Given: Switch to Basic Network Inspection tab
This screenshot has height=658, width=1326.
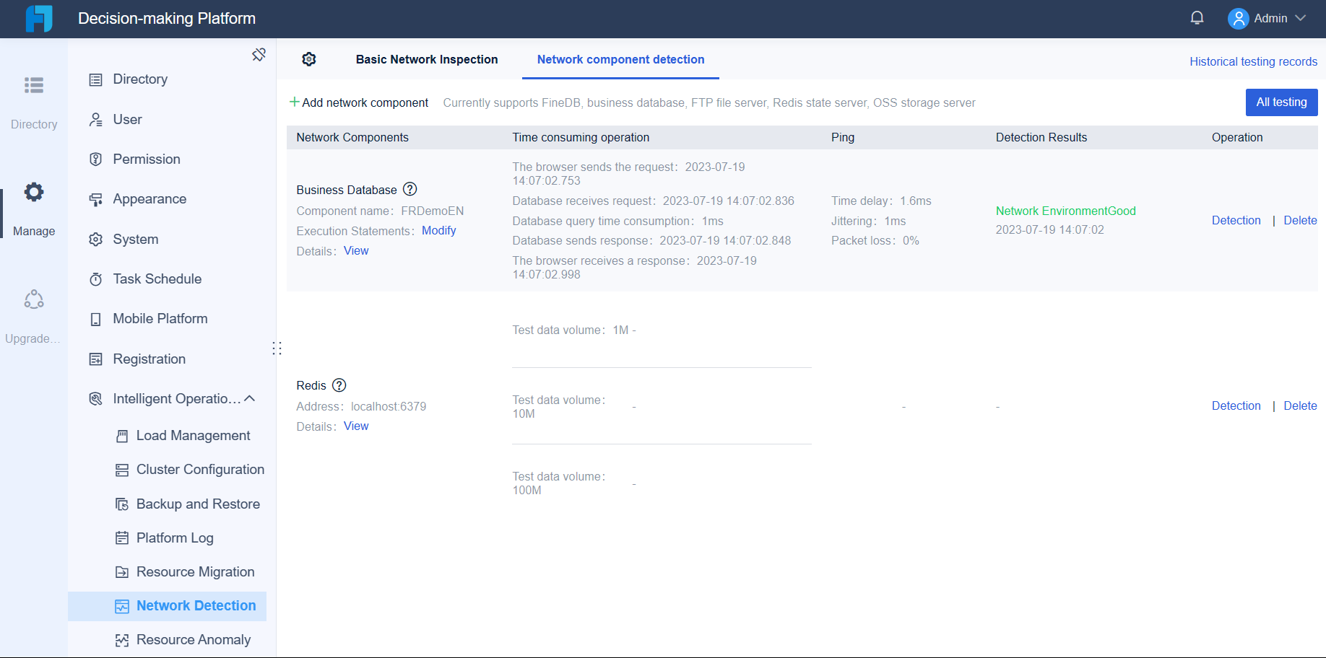Looking at the screenshot, I should pos(427,59).
